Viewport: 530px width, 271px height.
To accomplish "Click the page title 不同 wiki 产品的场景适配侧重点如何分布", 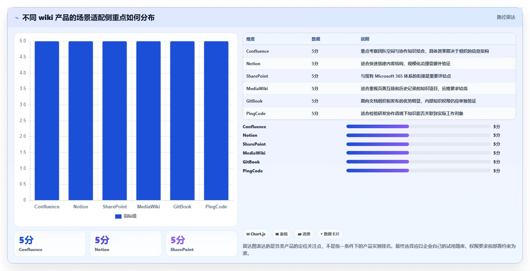I will [x=88, y=18].
